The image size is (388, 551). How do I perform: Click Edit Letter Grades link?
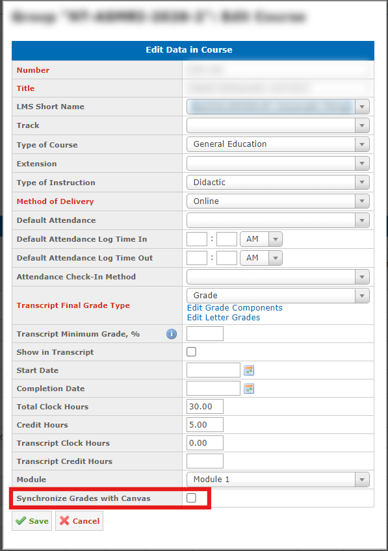(224, 318)
